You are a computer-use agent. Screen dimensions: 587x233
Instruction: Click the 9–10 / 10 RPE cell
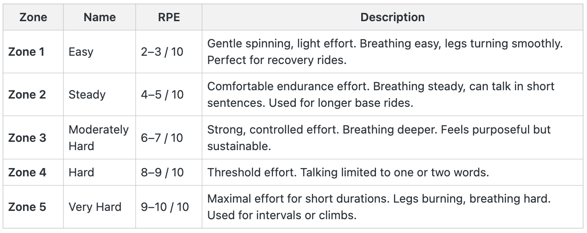(x=165, y=207)
